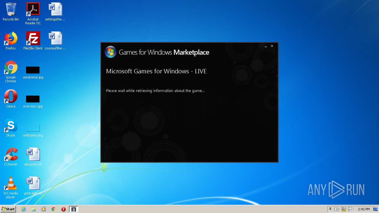379x213 pixels.
Task: Launch Windows Media Player from taskbar
Action: pos(44,209)
